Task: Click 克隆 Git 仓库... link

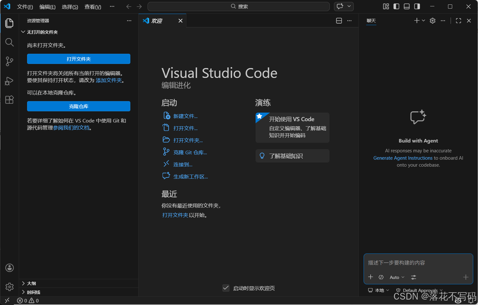Action: (190, 152)
